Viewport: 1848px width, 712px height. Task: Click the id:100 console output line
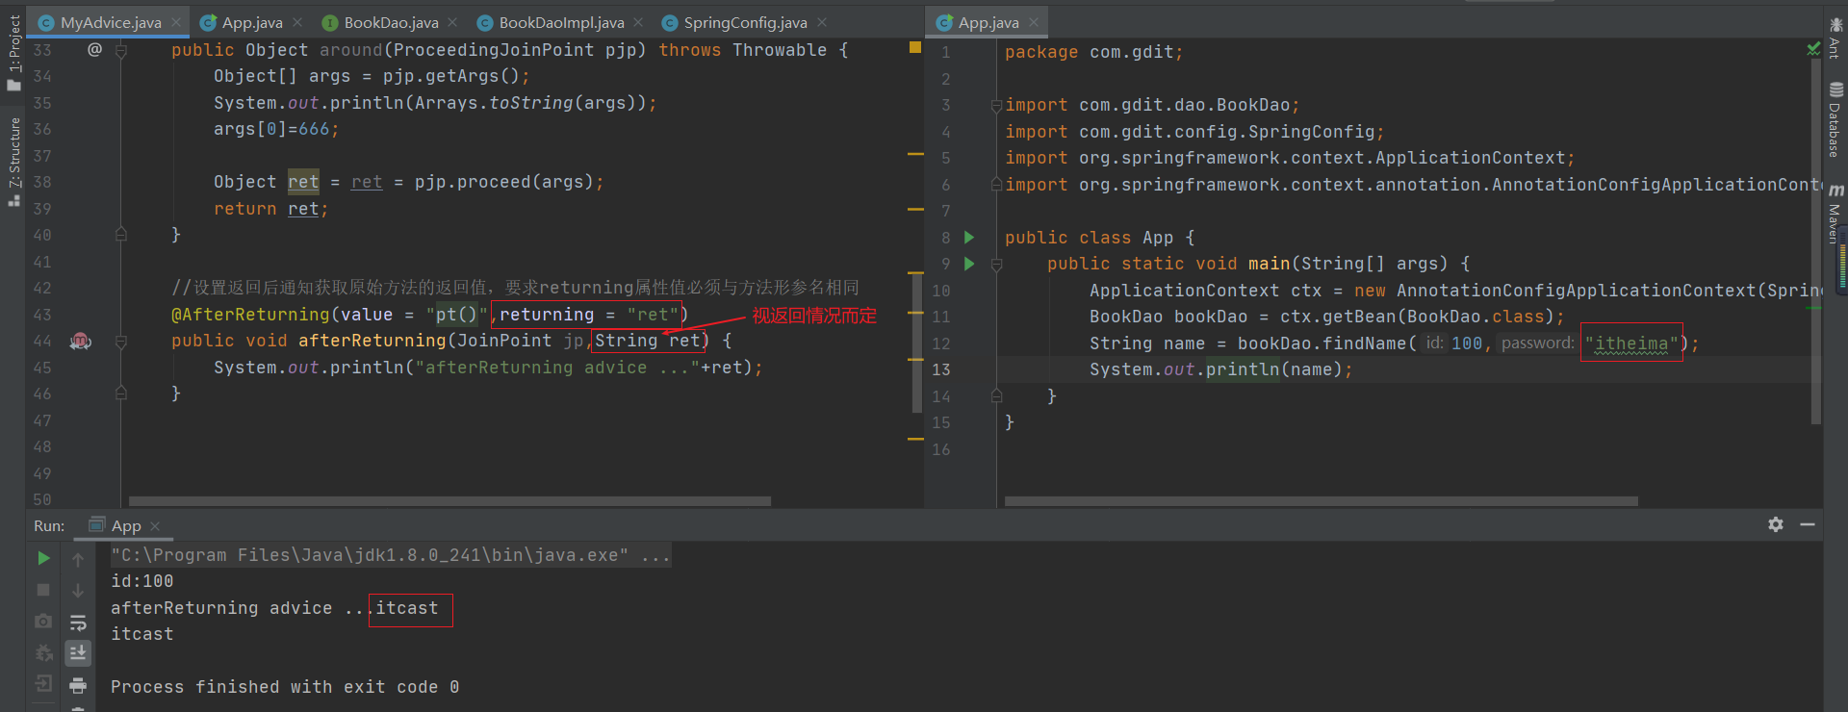click(142, 581)
